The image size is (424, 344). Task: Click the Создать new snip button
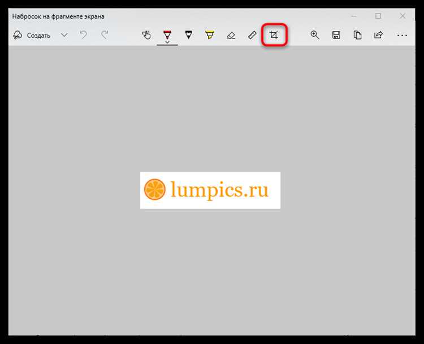click(x=32, y=35)
